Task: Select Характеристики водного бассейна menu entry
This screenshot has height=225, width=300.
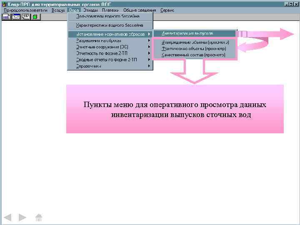Action: point(110,25)
